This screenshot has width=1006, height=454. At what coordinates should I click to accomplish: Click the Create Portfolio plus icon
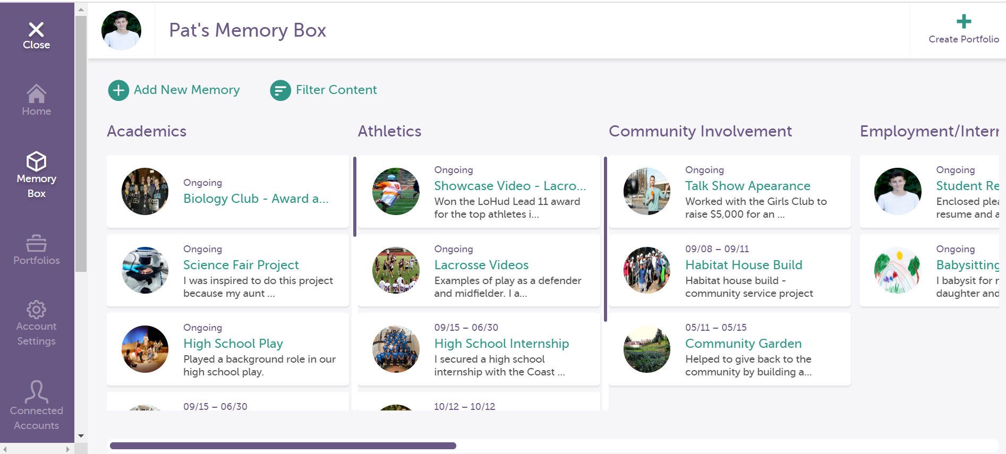pos(964,21)
